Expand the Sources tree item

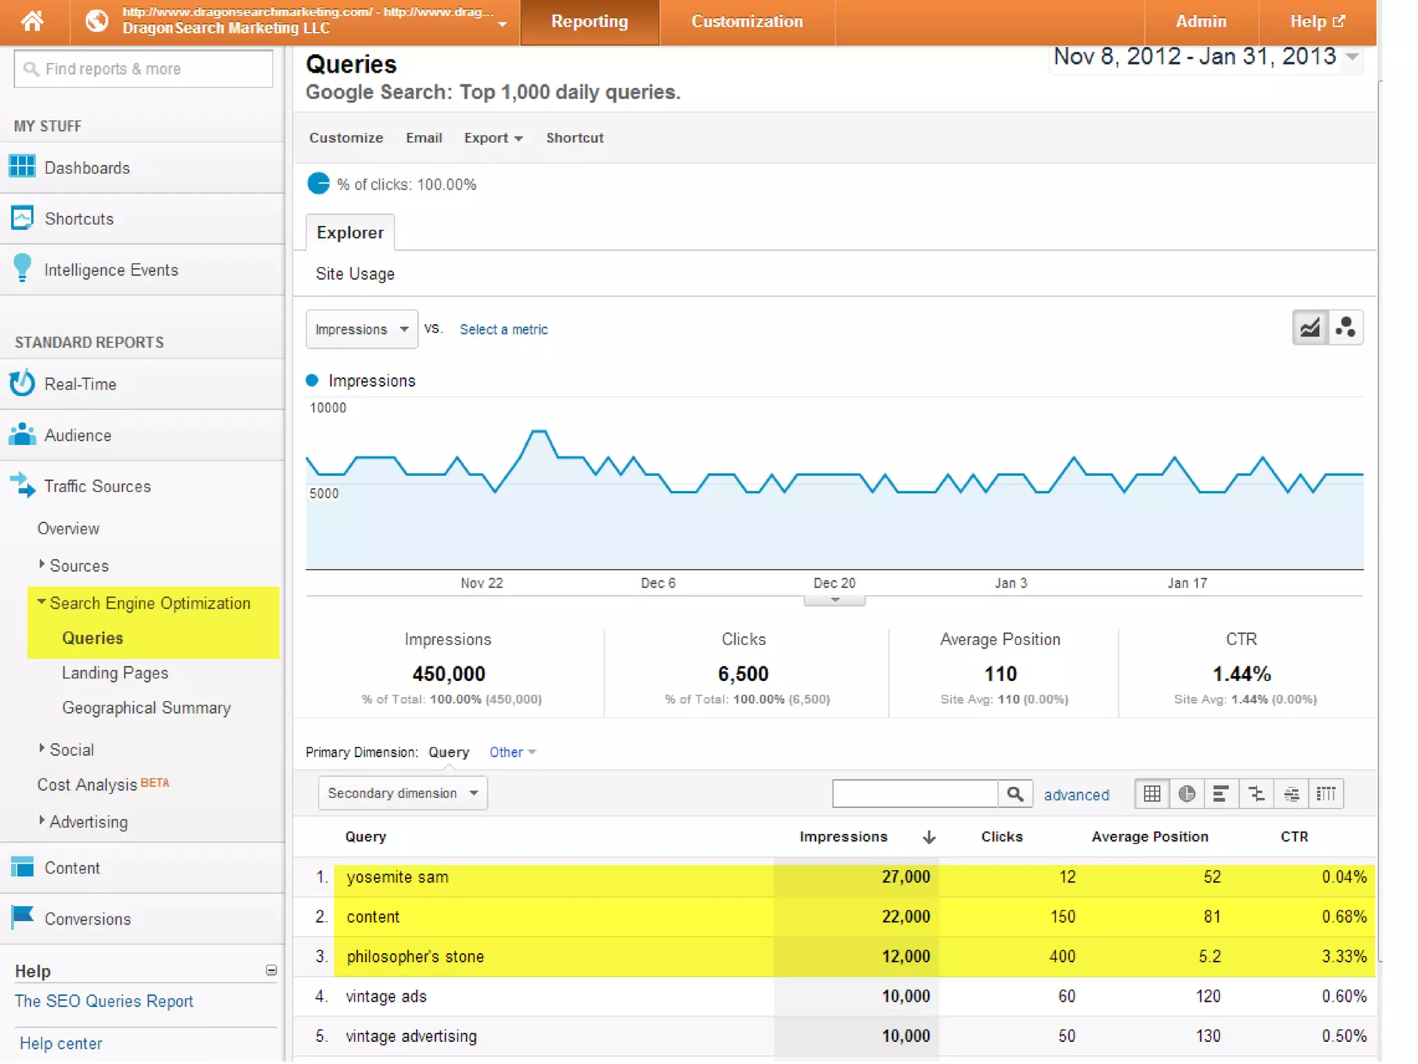pyautogui.click(x=43, y=565)
